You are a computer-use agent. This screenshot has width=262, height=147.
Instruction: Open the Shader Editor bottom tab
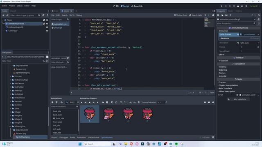[x=93, y=138]
